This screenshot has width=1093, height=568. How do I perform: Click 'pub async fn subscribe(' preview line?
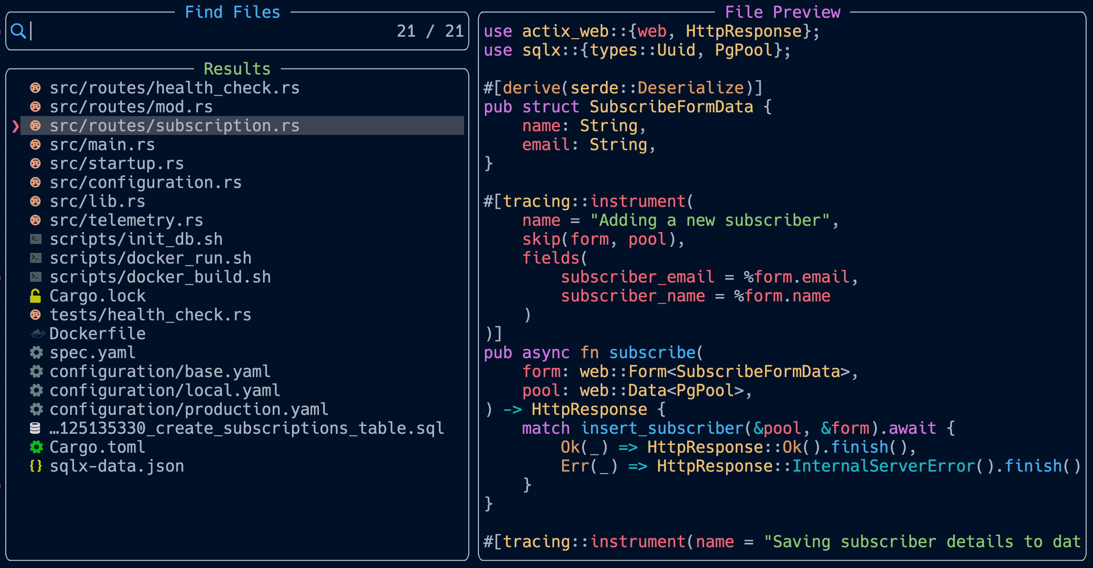(x=594, y=352)
